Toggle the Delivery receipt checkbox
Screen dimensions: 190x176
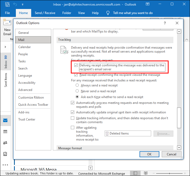76,65
